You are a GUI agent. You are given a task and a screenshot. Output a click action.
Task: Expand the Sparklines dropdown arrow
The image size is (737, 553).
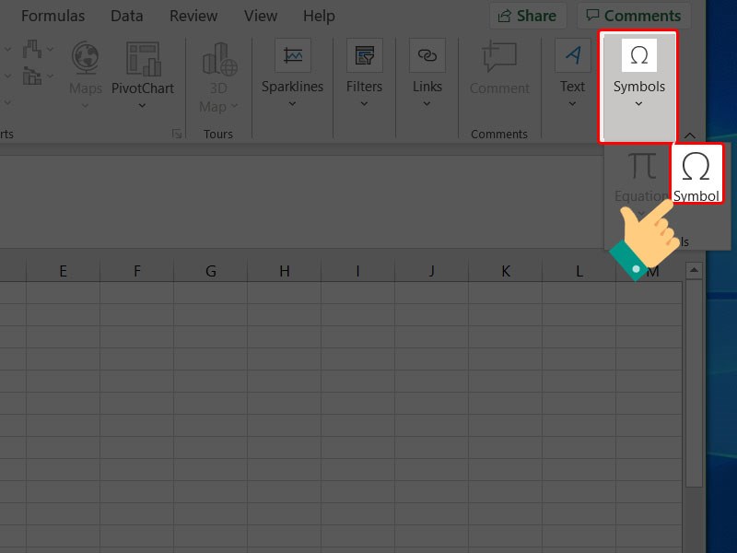click(x=292, y=103)
